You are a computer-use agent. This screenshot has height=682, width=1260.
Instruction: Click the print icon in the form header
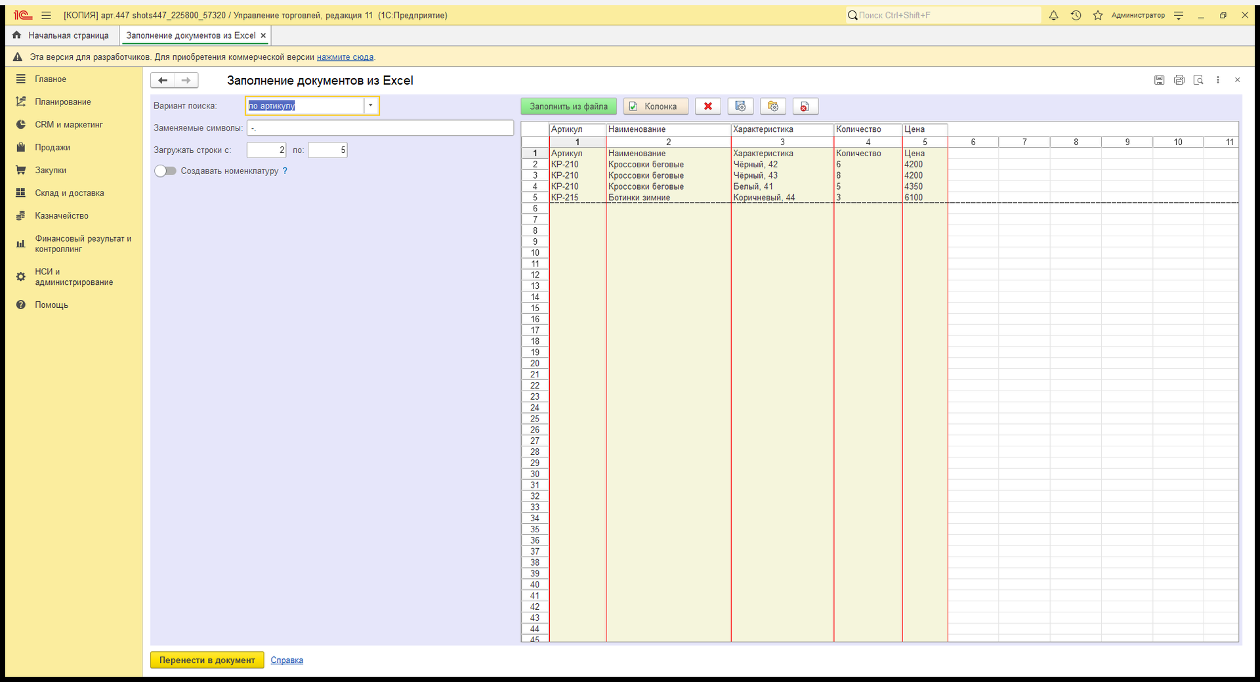1179,80
